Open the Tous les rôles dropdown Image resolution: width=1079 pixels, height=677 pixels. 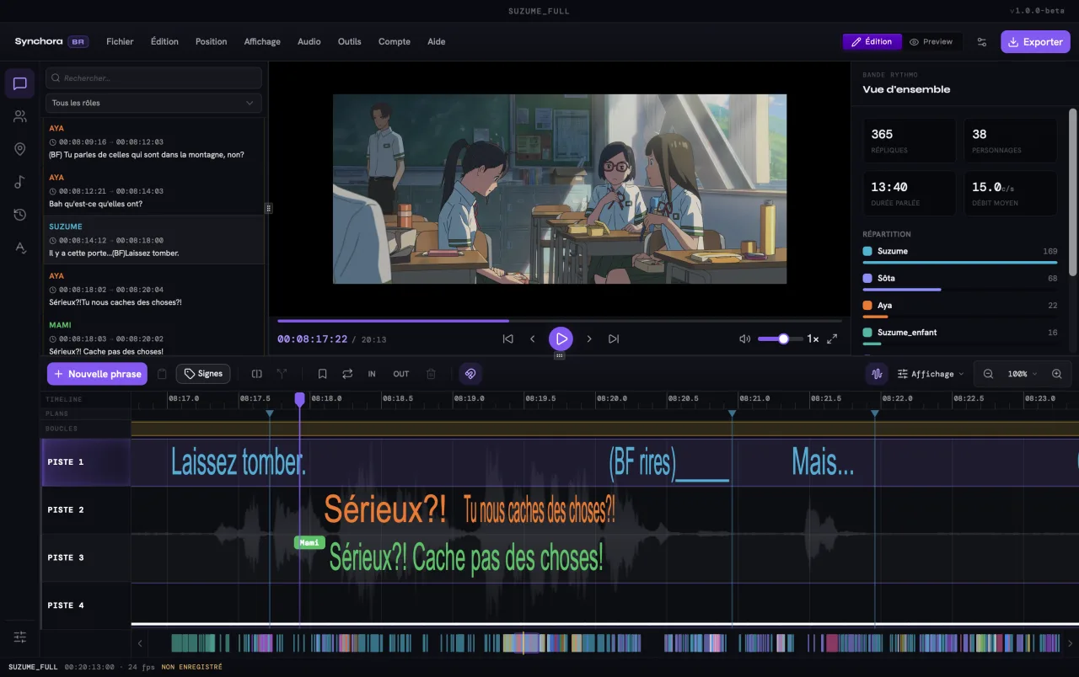[x=153, y=103]
